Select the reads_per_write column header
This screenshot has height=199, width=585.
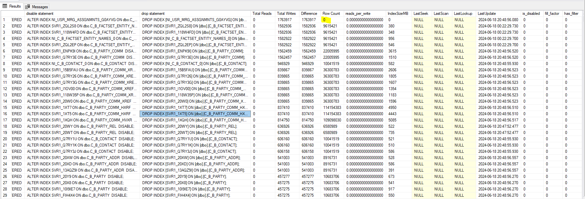(x=365, y=14)
